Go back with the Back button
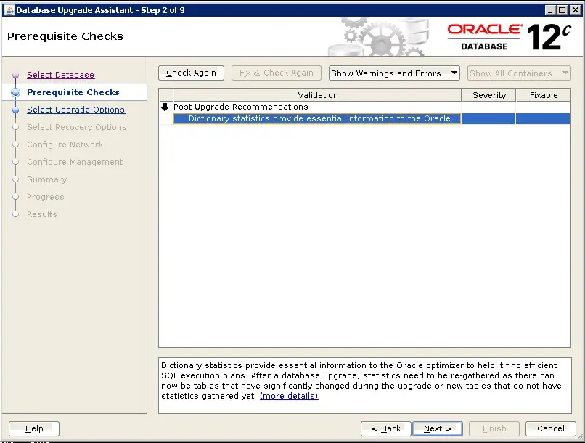Viewport: 585px width, 443px height. point(386,428)
